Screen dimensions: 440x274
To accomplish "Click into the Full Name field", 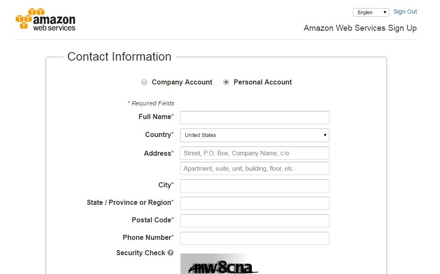I will pyautogui.click(x=254, y=117).
